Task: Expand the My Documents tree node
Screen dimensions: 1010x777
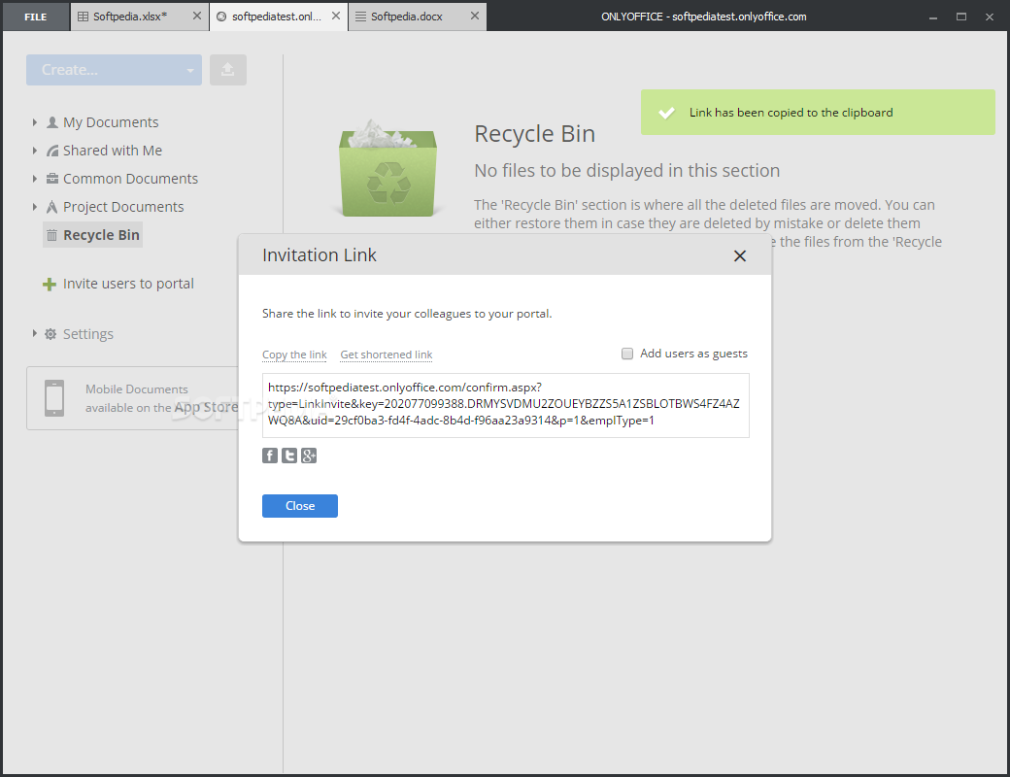Action: click(35, 122)
